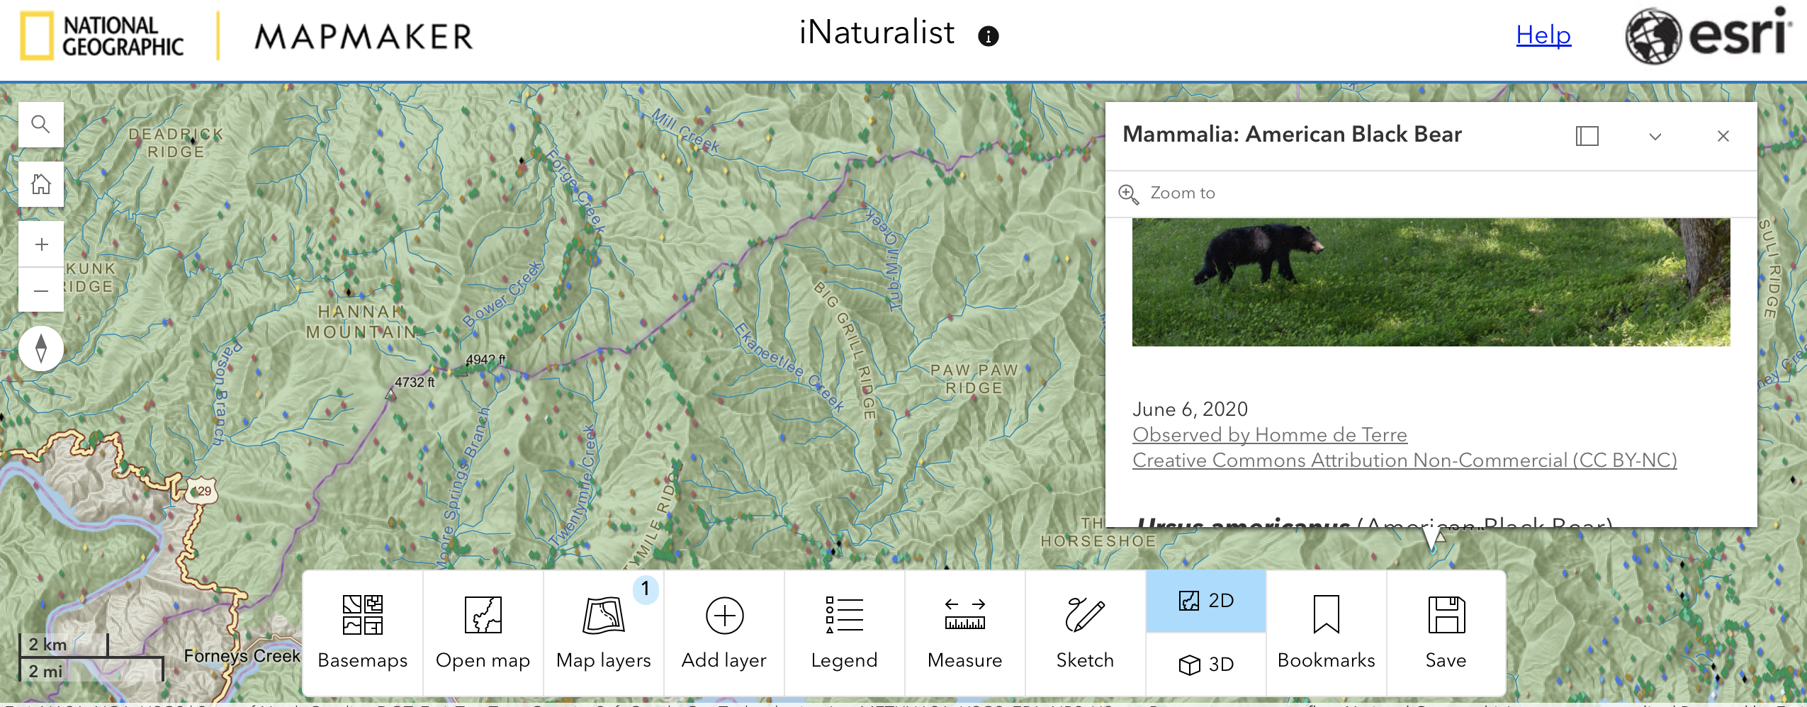Activate the Measure tool

pyautogui.click(x=965, y=633)
